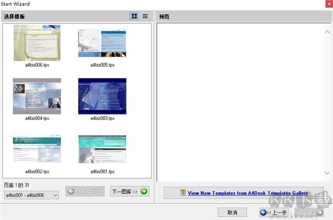Click the 取消 cancel button
Image resolution: width=333 pixels, height=220 pixels.
coord(232,212)
